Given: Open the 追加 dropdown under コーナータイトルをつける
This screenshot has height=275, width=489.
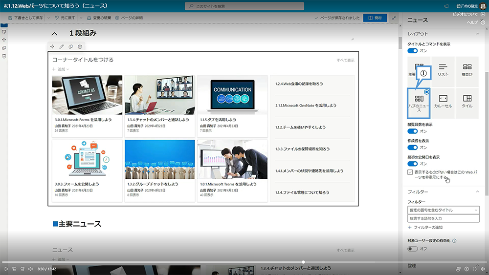Looking at the screenshot, I should point(61,69).
